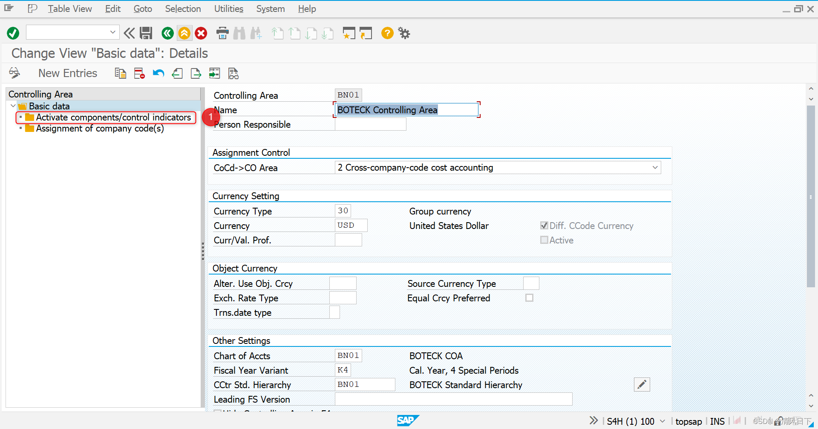Click the green Back arrow icon
818x429 pixels.
coord(168,33)
